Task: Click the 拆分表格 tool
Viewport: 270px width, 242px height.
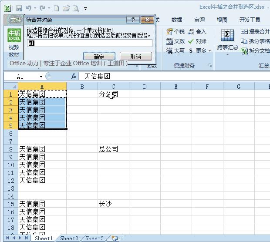Action: [x=255, y=41]
